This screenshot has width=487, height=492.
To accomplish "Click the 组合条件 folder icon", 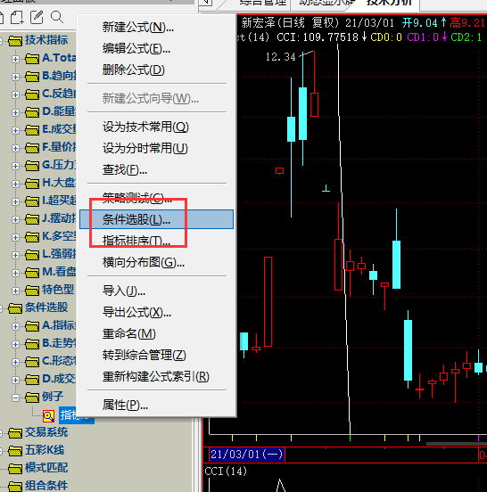I will coord(15,486).
